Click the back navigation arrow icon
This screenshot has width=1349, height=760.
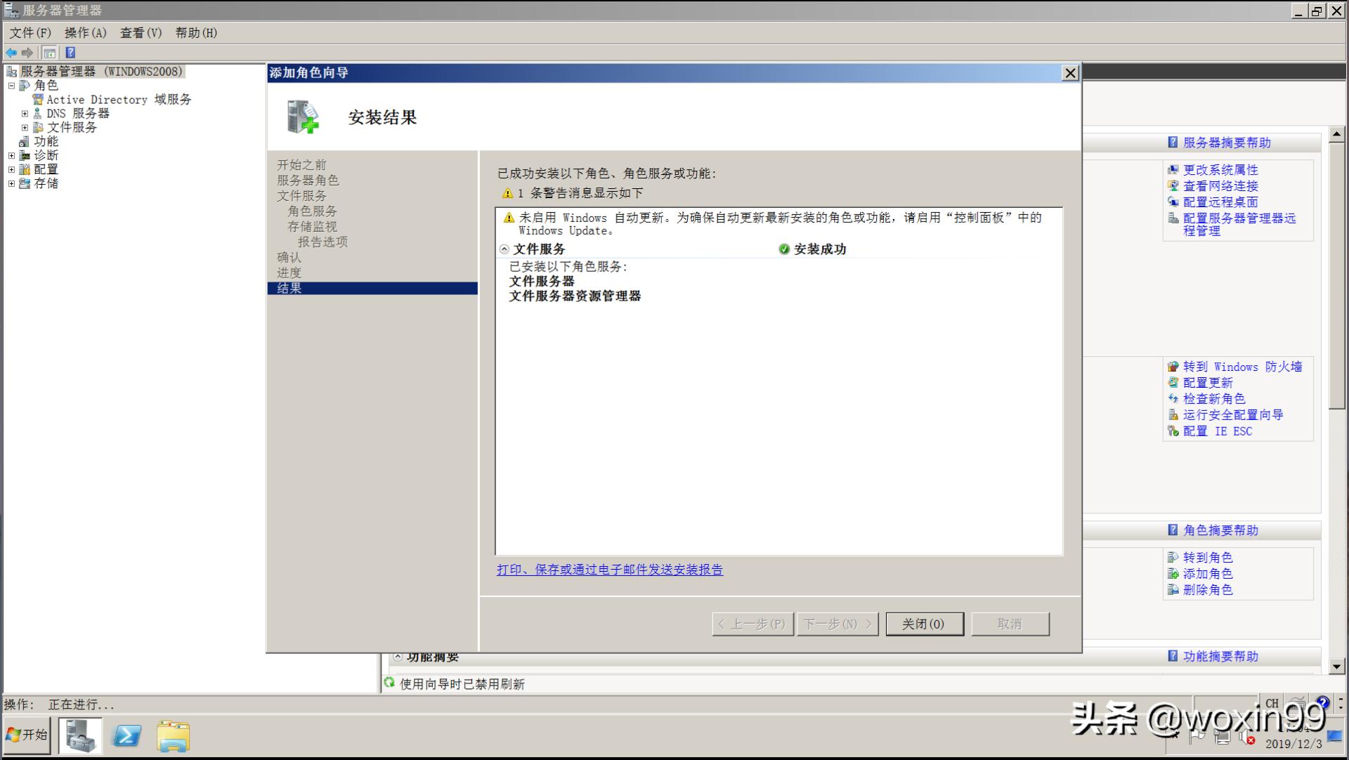pyautogui.click(x=11, y=53)
